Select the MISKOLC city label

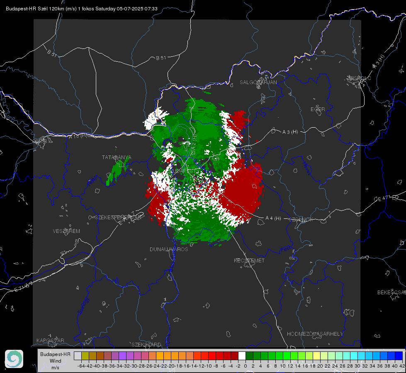coord(360,78)
